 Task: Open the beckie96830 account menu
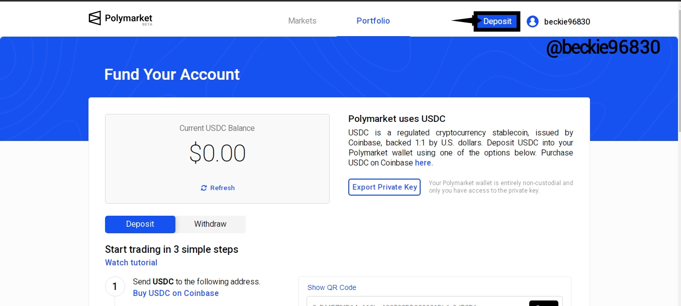pos(567,22)
